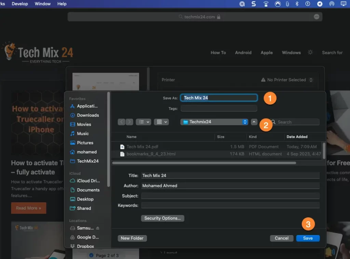
Task: Click the Keywords field
Action: point(230,205)
